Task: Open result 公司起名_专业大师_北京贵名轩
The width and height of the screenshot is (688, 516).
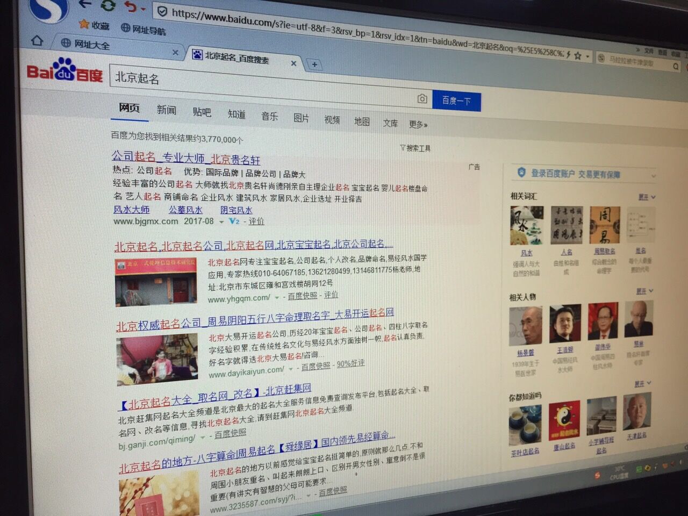Action: click(x=186, y=158)
